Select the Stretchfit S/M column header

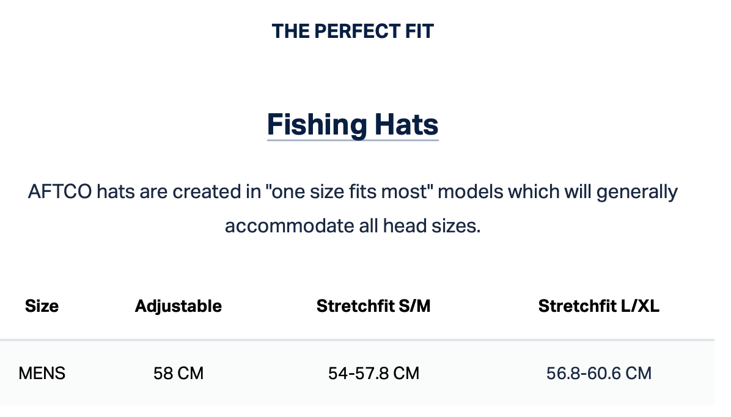[373, 306]
